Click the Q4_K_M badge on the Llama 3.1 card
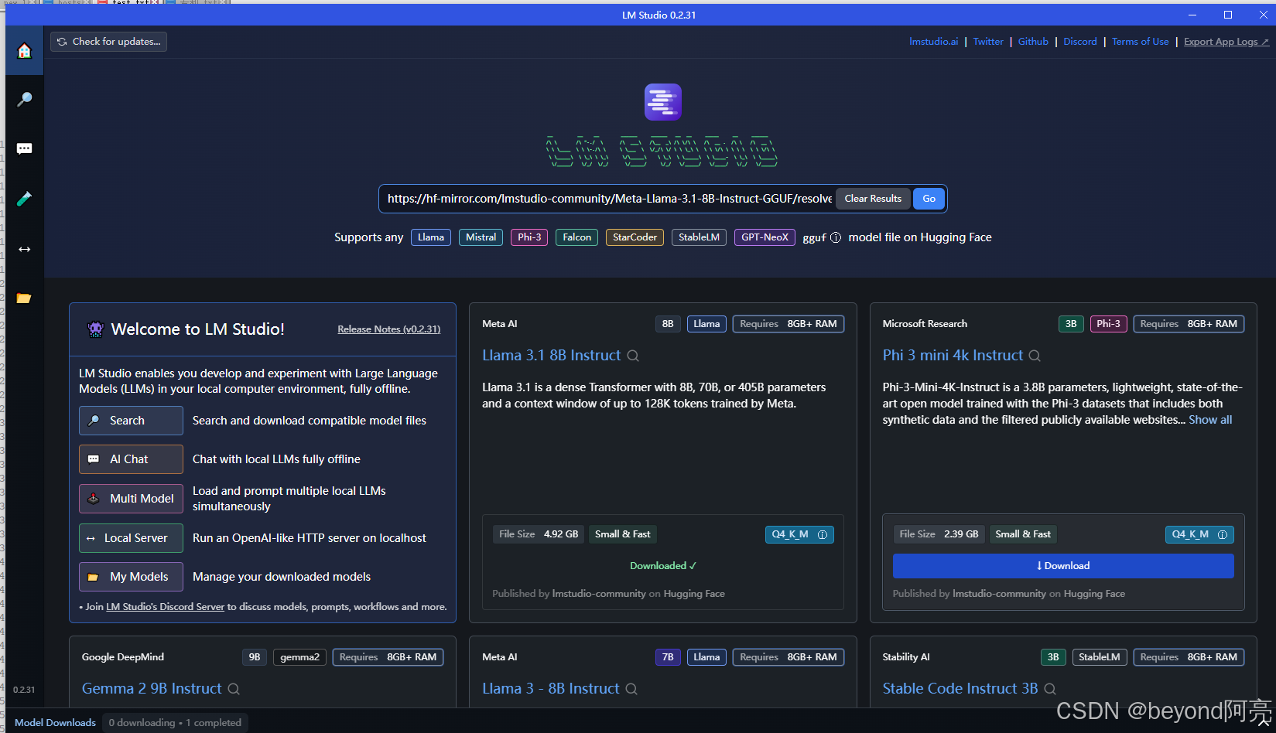Viewport: 1276px width, 733px height. click(x=799, y=535)
